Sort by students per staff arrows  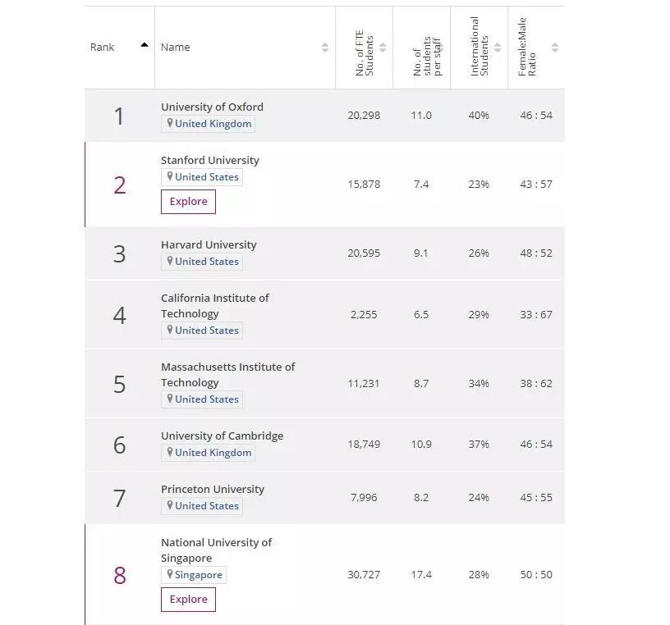tap(440, 48)
